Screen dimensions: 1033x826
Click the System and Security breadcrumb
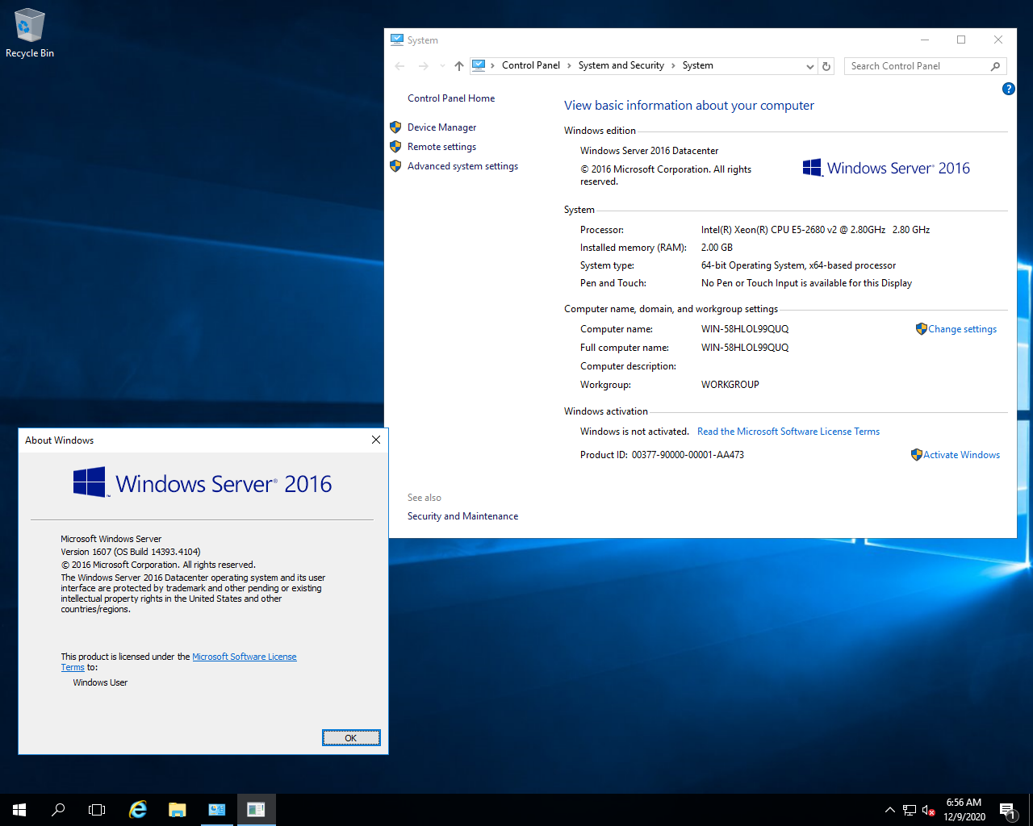tap(621, 65)
